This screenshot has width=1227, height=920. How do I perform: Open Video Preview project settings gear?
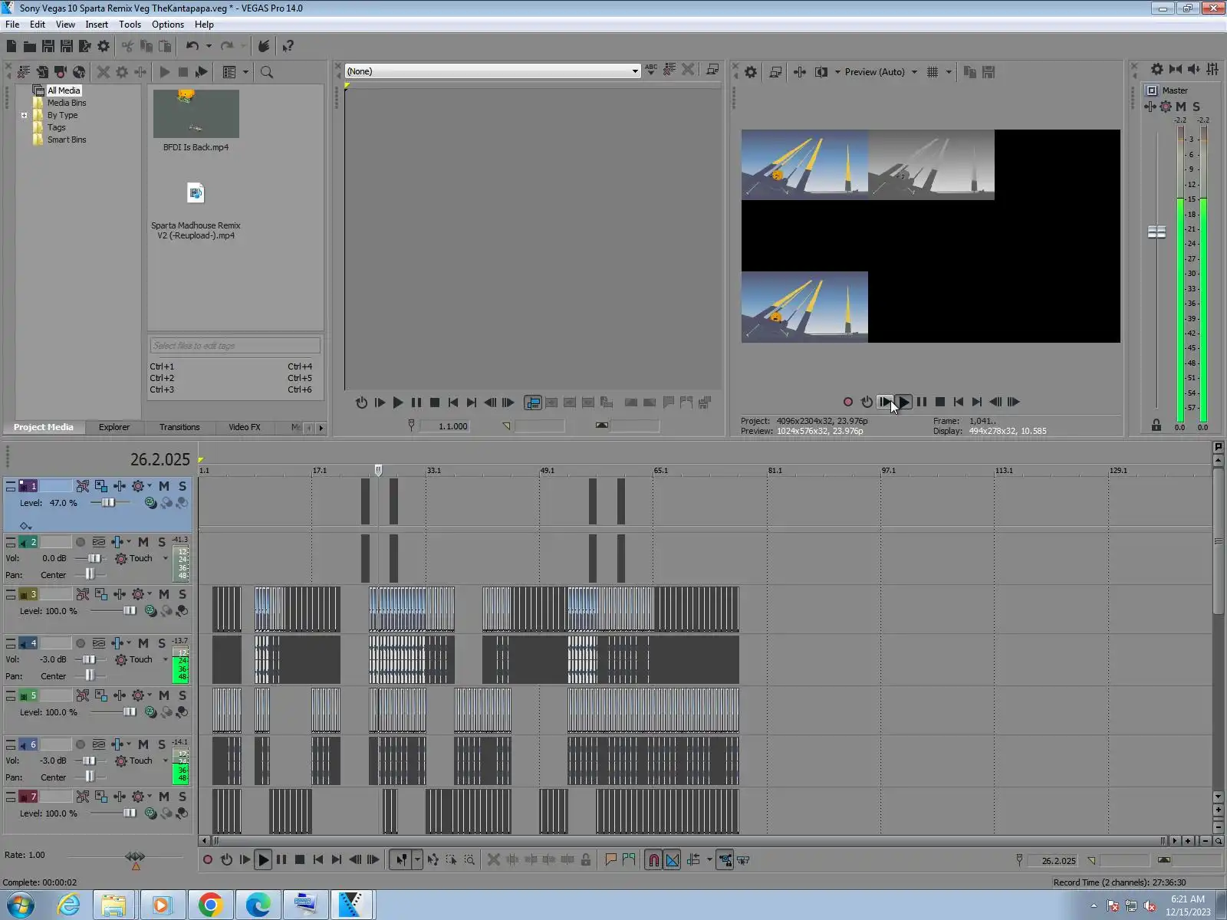[x=751, y=72]
